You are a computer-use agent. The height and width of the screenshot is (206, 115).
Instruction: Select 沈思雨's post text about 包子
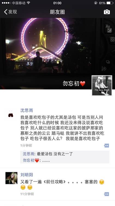point(62,128)
